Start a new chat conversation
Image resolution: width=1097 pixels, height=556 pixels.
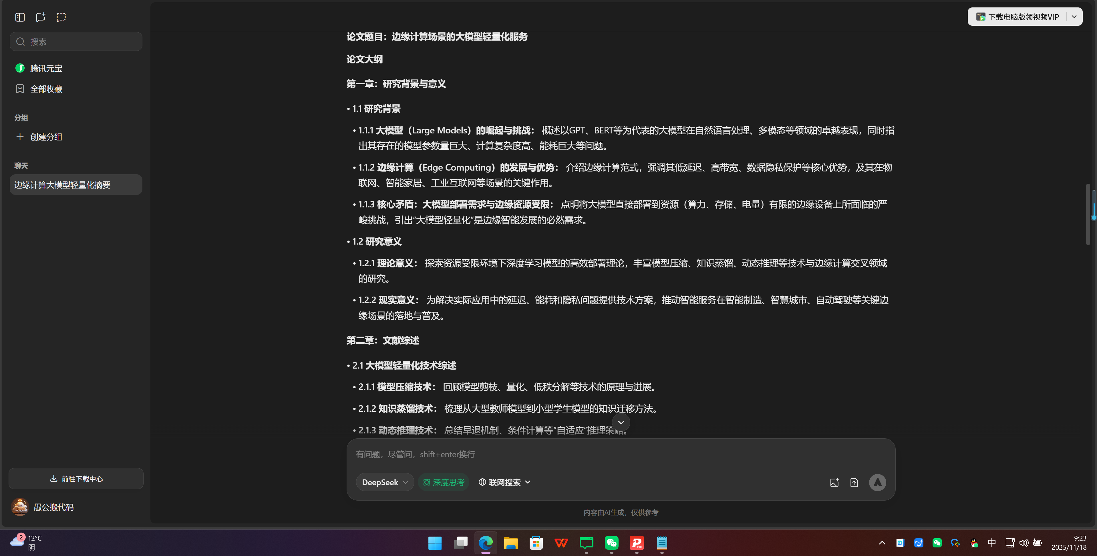point(40,17)
